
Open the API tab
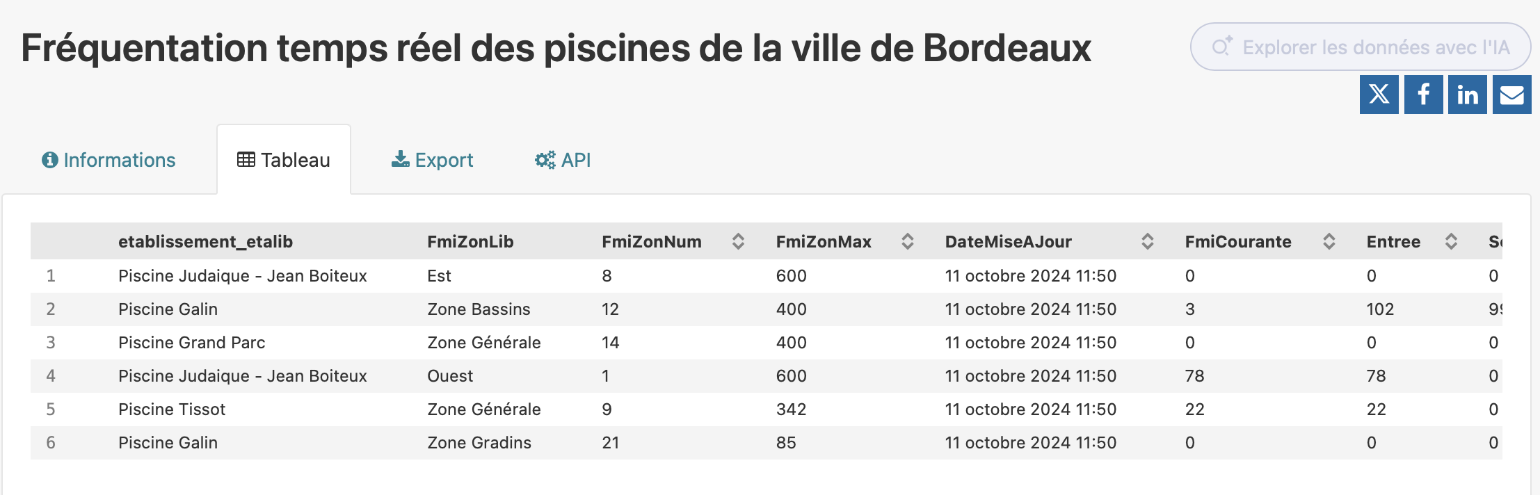[563, 160]
